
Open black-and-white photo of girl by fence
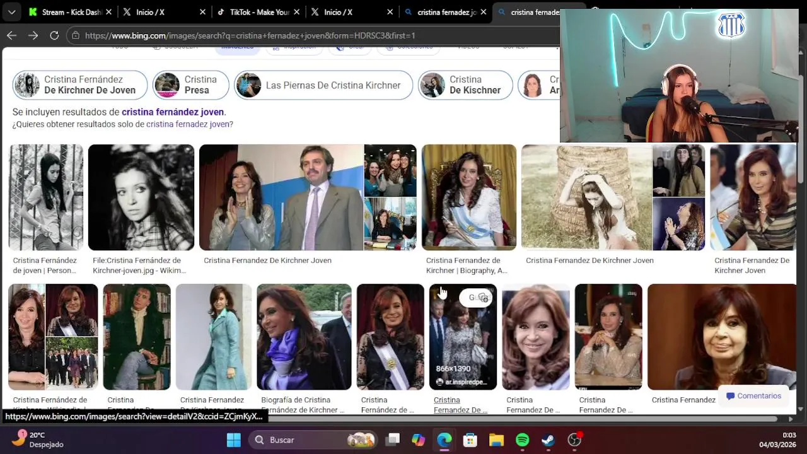(x=45, y=197)
